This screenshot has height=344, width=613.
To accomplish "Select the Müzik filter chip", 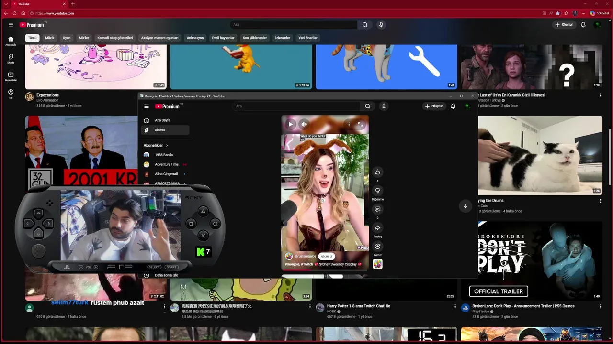I will point(50,38).
